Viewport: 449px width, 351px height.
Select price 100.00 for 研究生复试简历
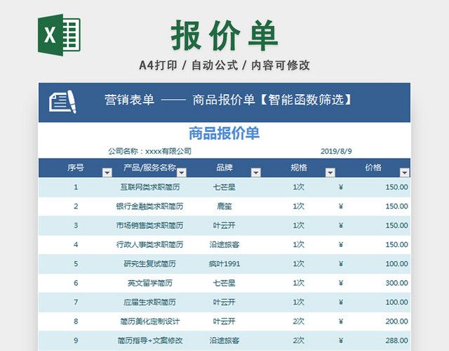tap(396, 264)
